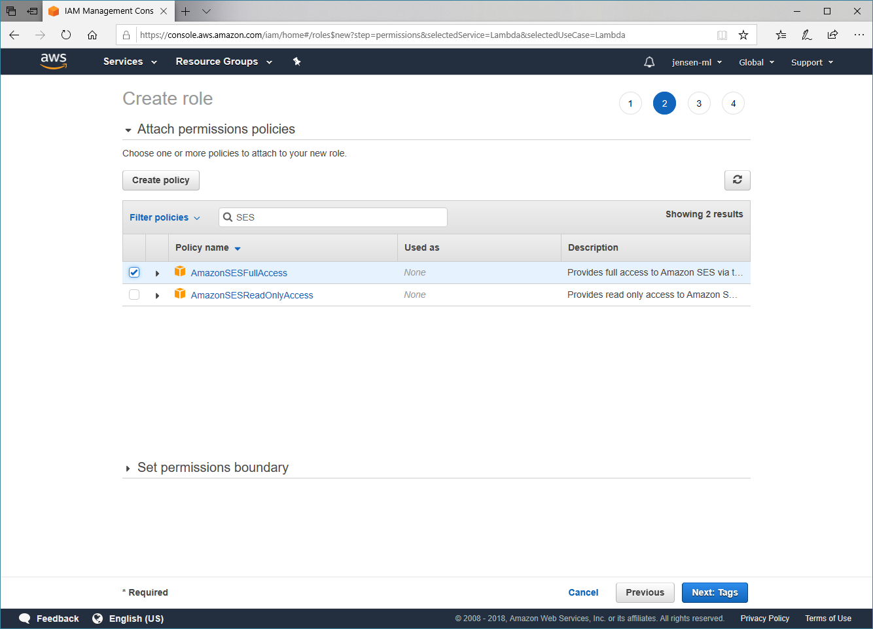873x629 pixels.
Task: Open the Filter policies dropdown
Action: 164,217
